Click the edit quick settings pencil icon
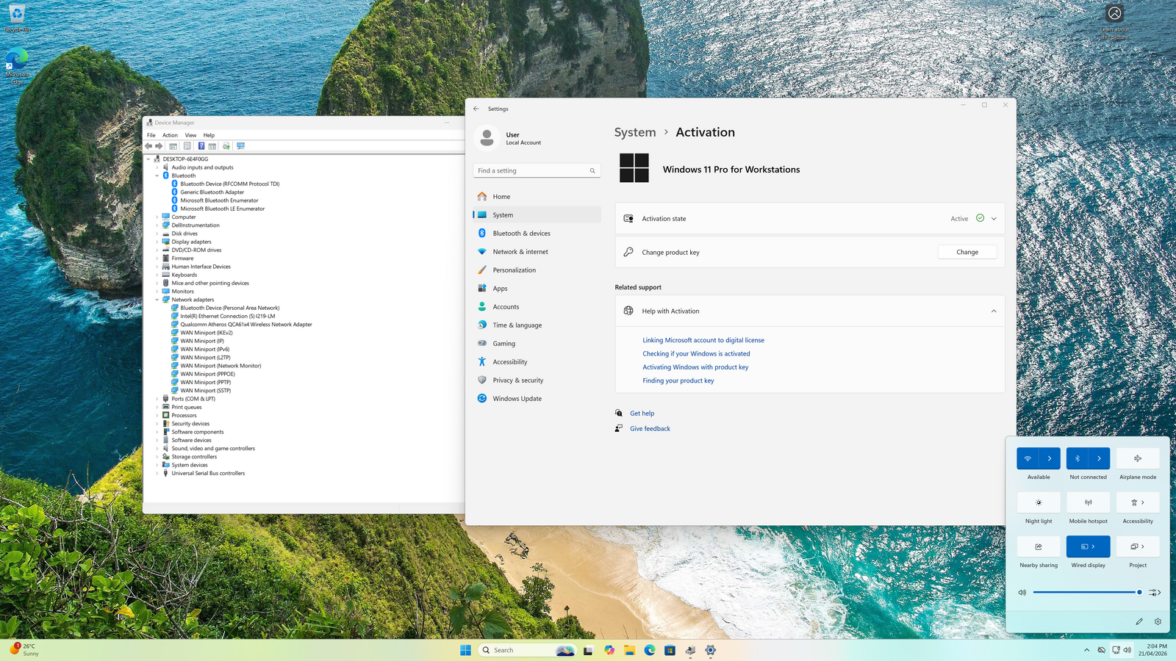This screenshot has width=1176, height=661. point(1139,621)
